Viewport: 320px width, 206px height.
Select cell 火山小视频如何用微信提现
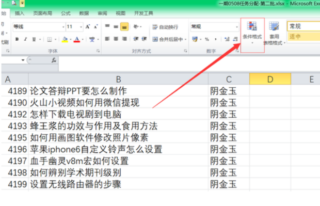(x=118, y=103)
